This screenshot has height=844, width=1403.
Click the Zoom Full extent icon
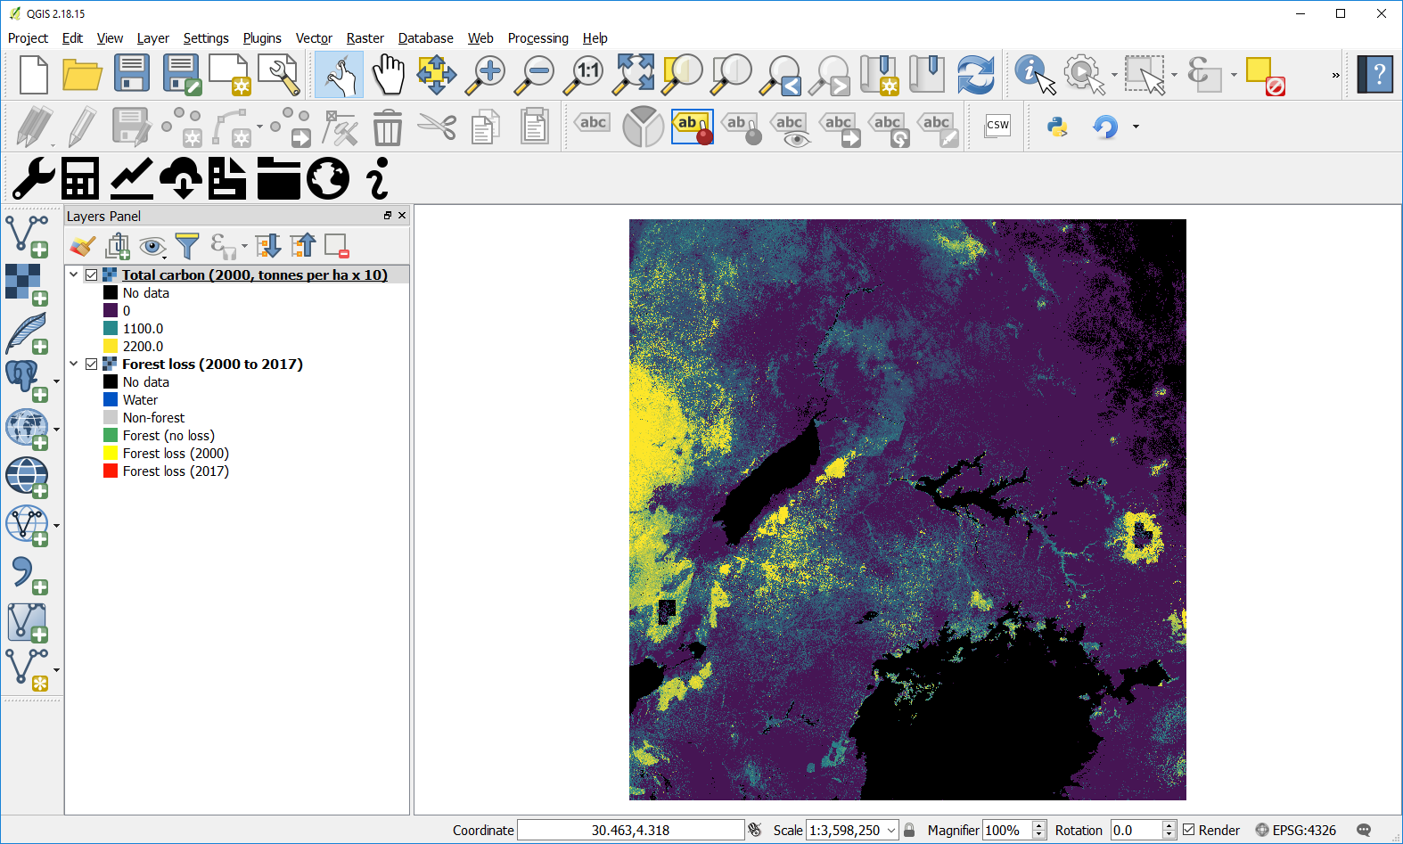coord(634,74)
